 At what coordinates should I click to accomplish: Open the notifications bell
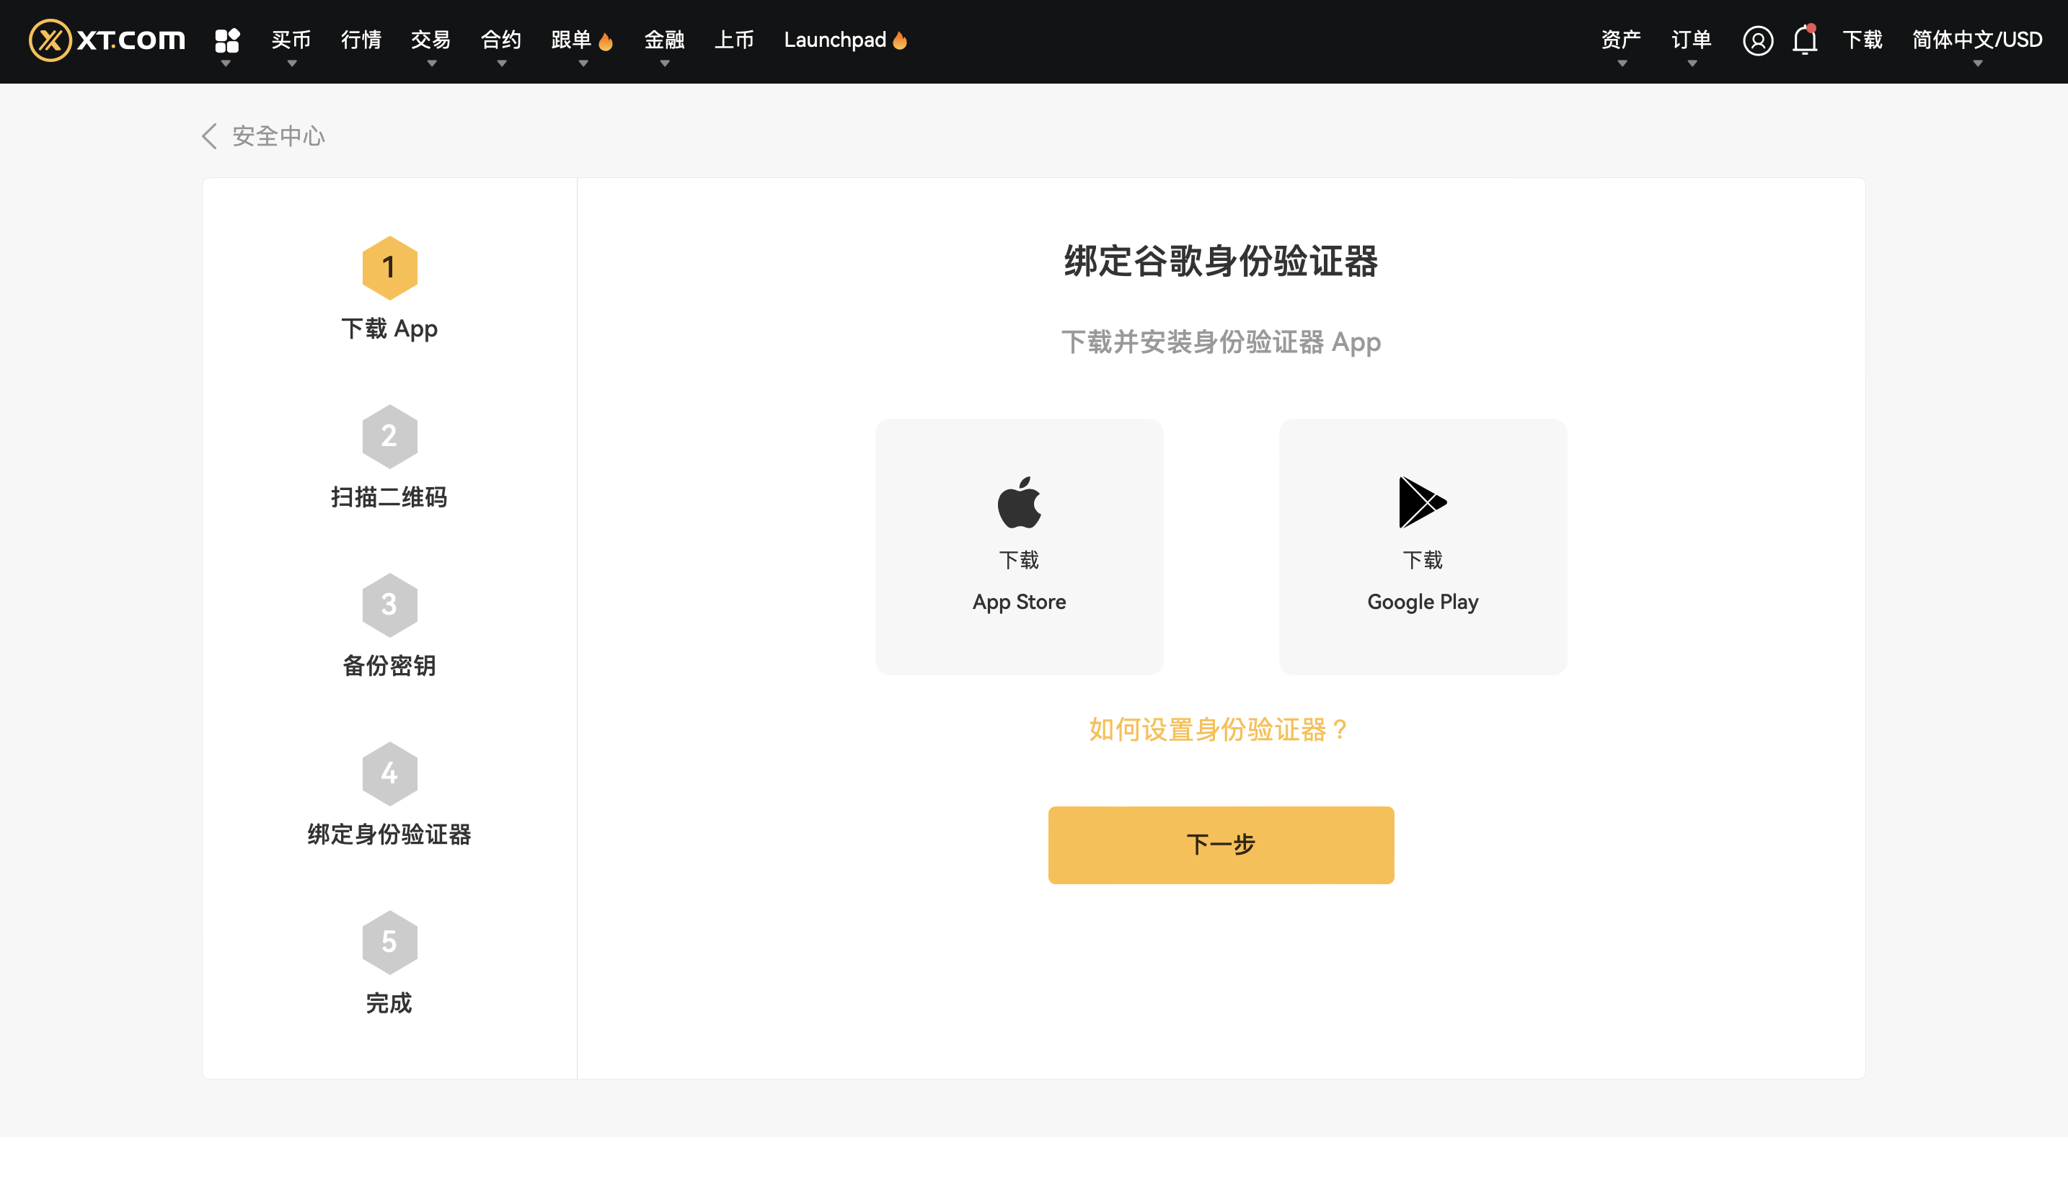pos(1805,40)
